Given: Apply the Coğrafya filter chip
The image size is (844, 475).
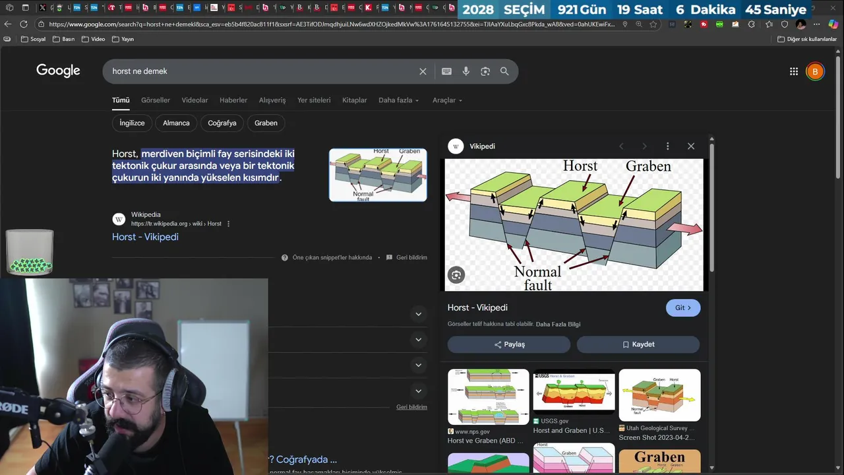Looking at the screenshot, I should (222, 123).
